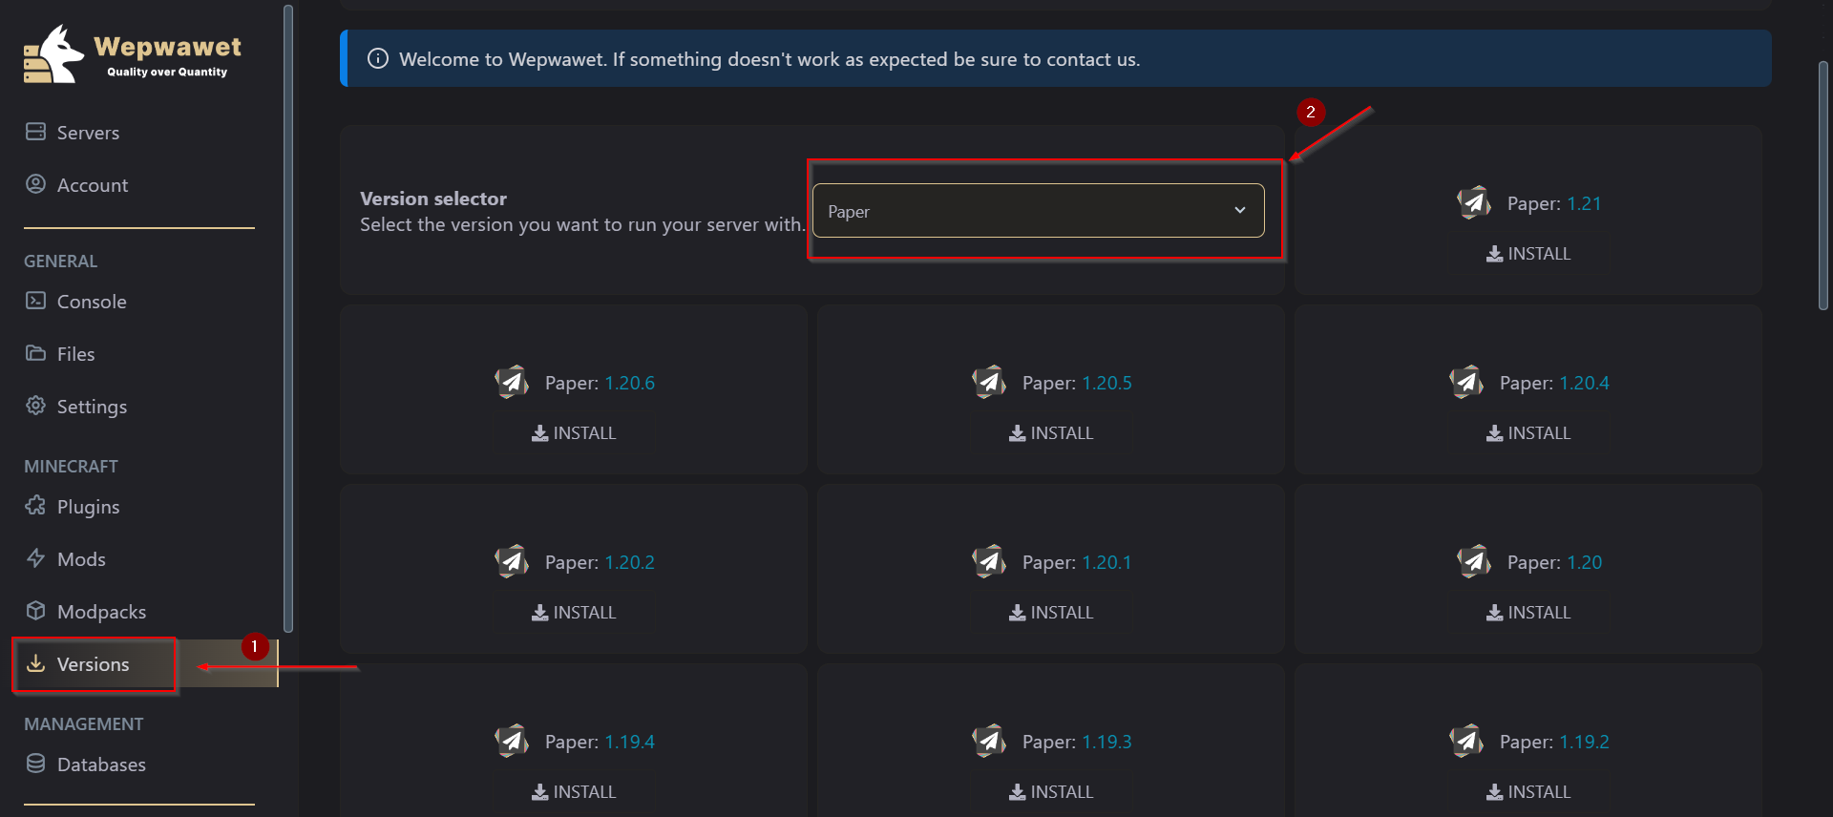The width and height of the screenshot is (1833, 817).
Task: Click the 1.20.5 version number
Action: pyautogui.click(x=1106, y=383)
